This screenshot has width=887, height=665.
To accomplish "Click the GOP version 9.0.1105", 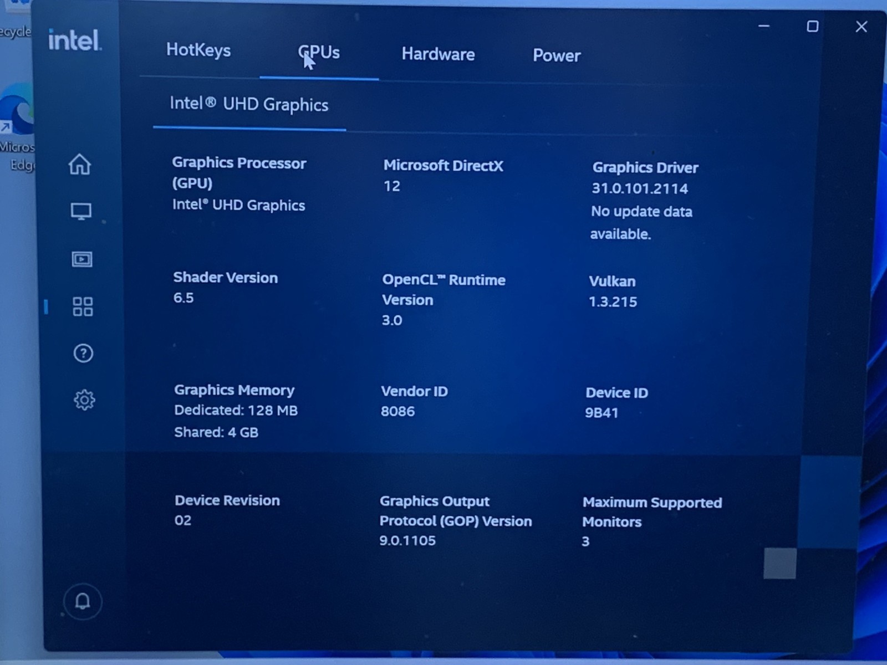I will (x=407, y=541).
